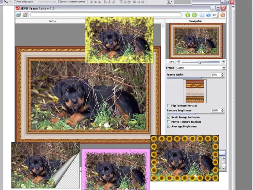253x190 pixels.
Task: Run processing with the green play button
Action: pos(188,15)
